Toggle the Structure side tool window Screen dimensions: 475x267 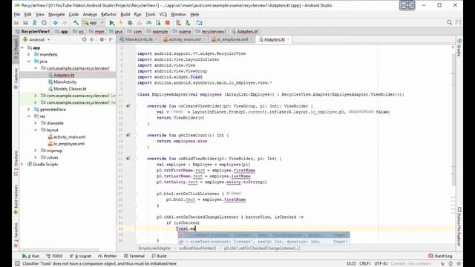[16, 163]
